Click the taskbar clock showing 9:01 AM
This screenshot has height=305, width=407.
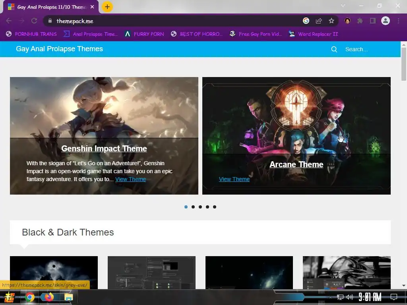click(x=370, y=297)
